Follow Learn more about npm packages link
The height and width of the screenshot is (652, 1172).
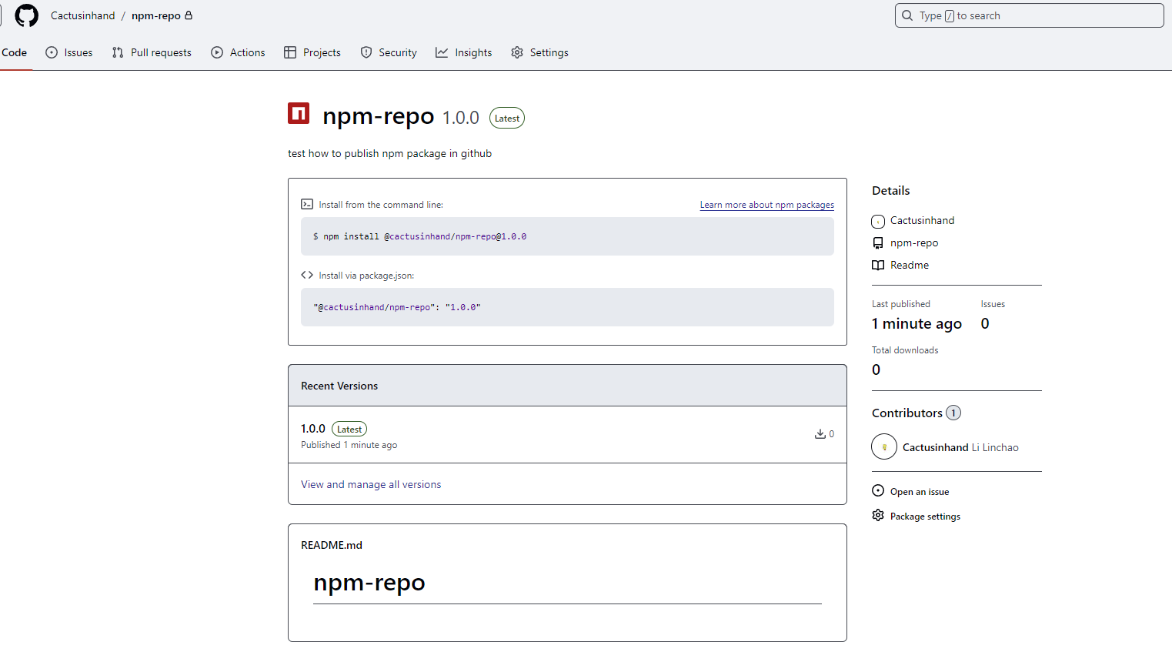click(766, 205)
